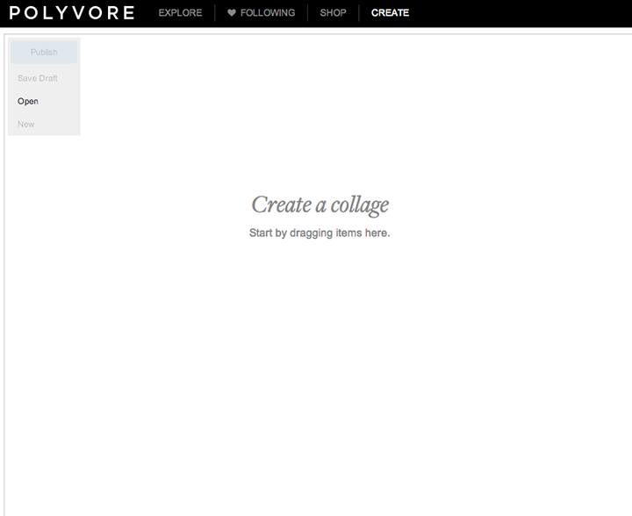Start a New collage from sidebar

pyautogui.click(x=25, y=124)
